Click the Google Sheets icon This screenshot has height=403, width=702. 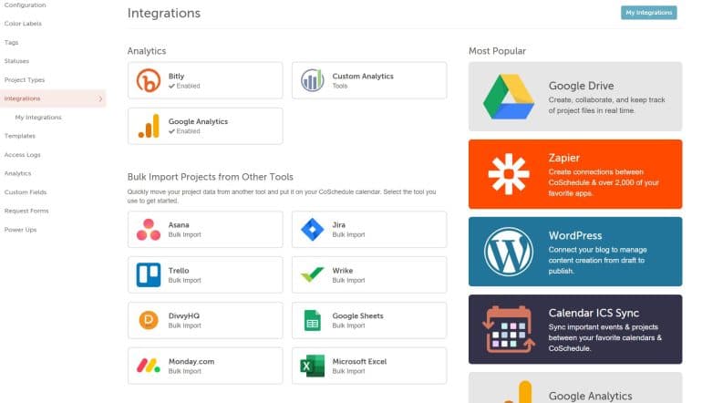313,320
